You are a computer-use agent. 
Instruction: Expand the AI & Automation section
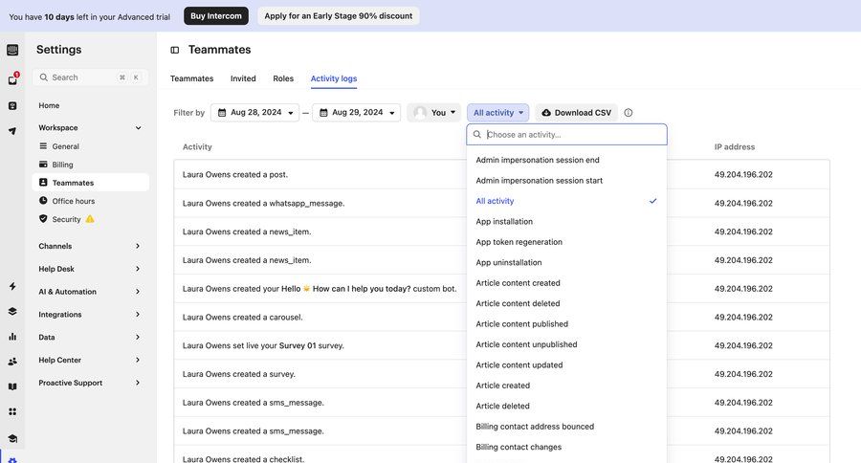click(90, 292)
